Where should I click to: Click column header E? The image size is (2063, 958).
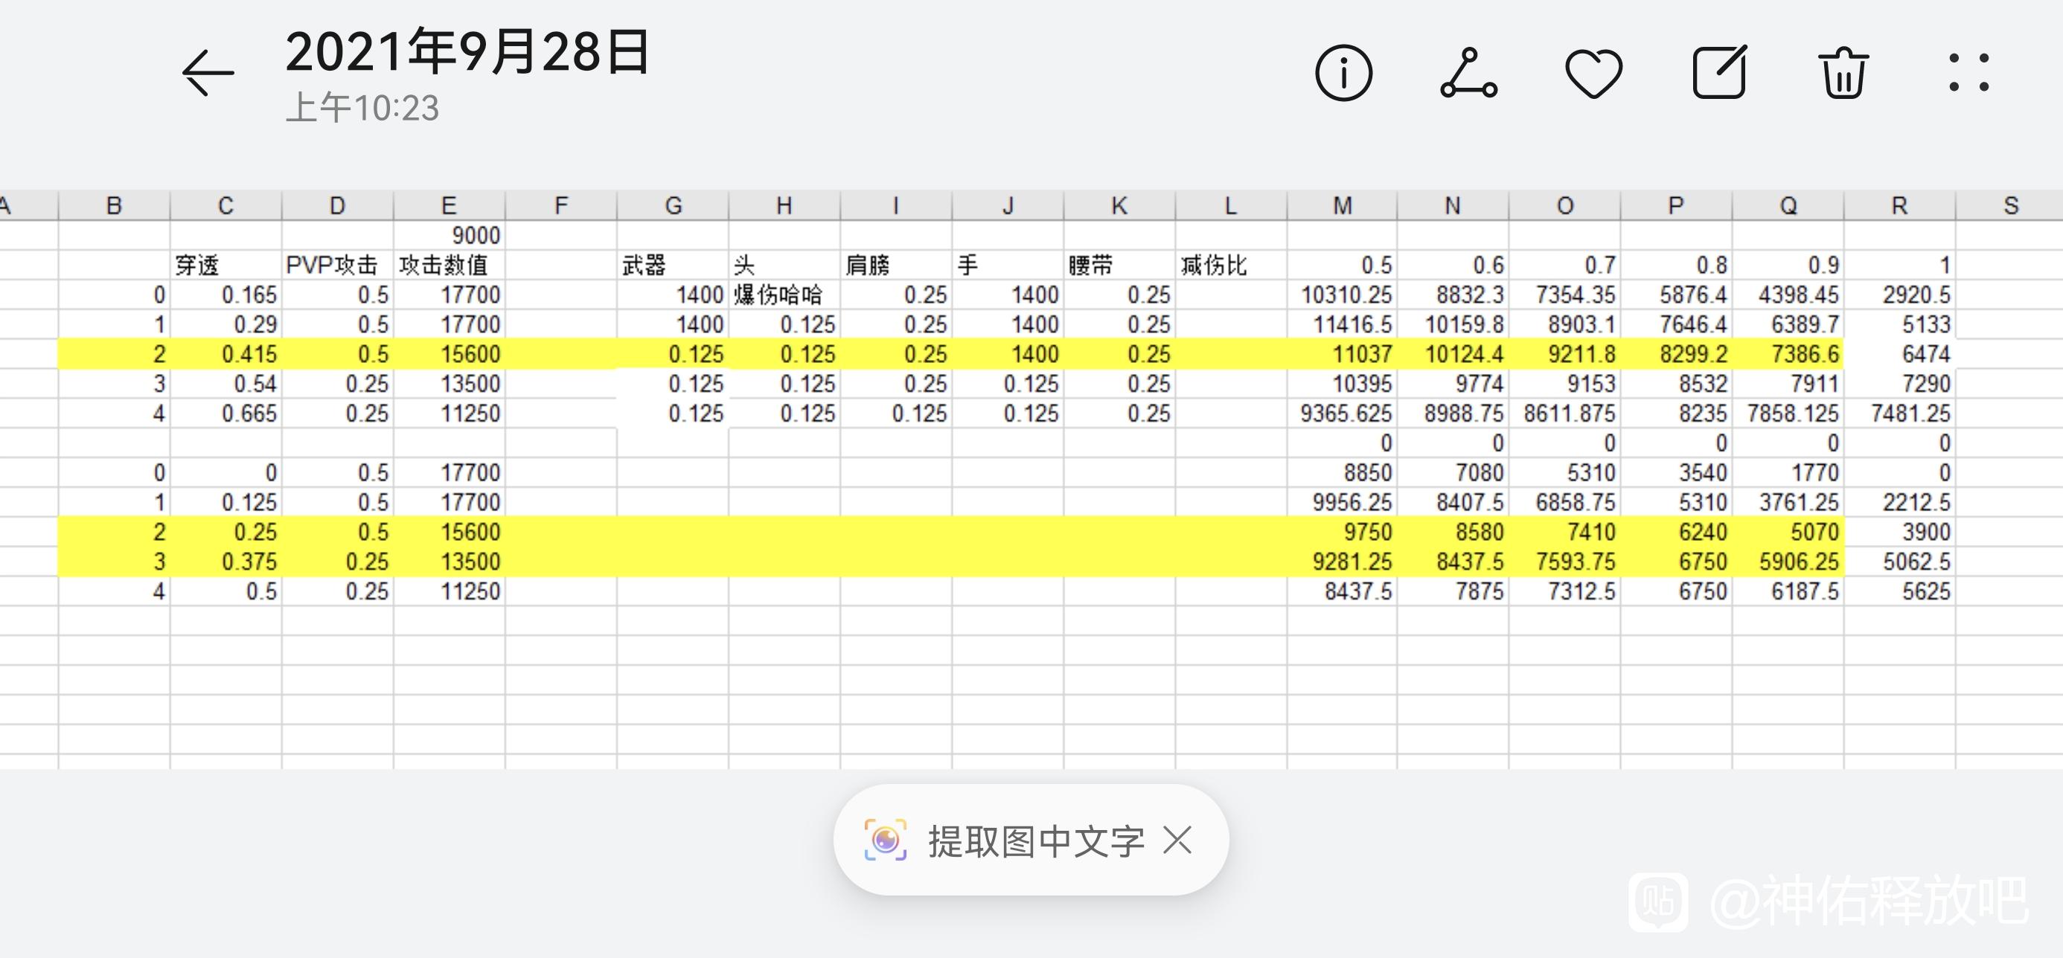[450, 206]
